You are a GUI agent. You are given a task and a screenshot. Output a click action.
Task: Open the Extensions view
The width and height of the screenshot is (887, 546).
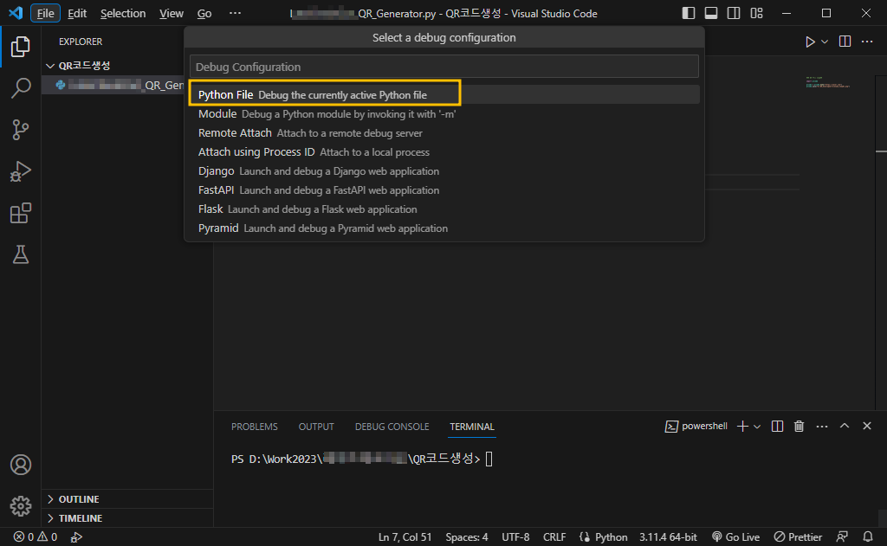tap(21, 213)
